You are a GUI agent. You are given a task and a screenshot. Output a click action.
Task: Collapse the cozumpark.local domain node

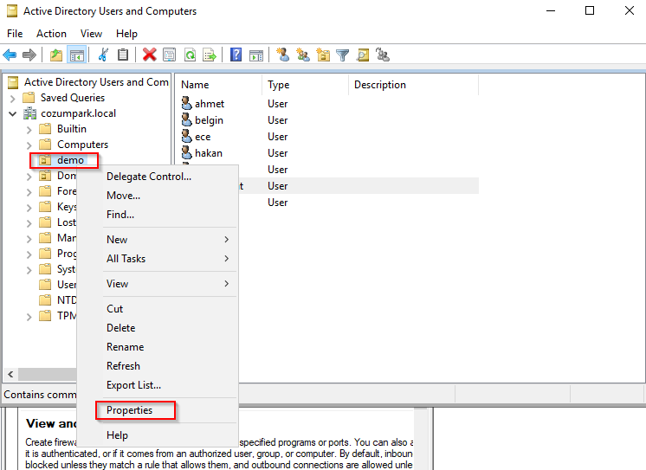click(13, 113)
